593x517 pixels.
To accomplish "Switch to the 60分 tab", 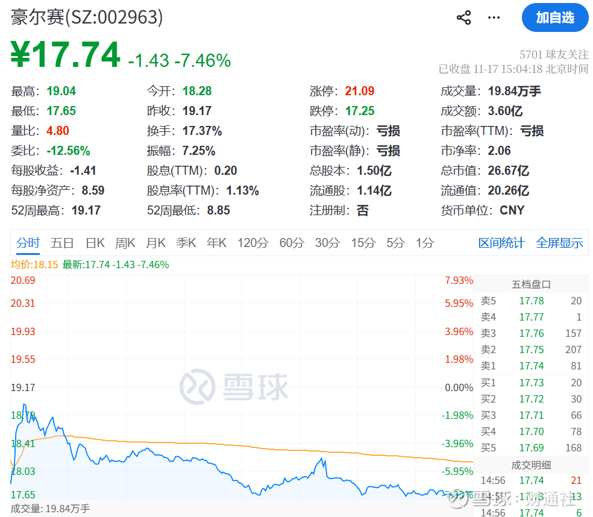I will pos(292,242).
